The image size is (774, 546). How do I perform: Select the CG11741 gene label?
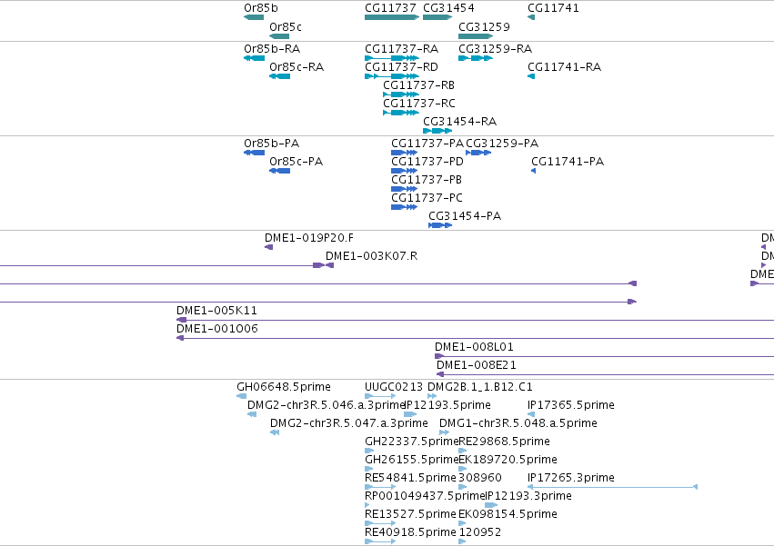(x=553, y=8)
